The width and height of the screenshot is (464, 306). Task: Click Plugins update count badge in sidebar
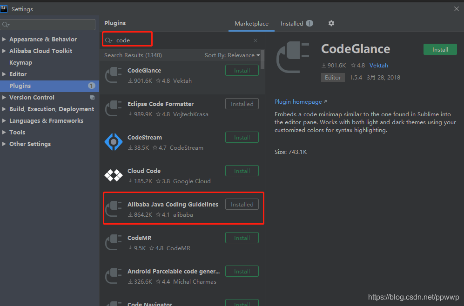(91, 86)
